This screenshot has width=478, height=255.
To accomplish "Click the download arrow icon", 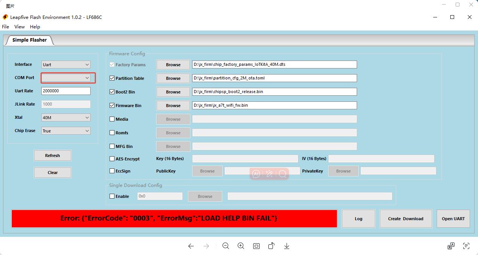I will point(287,246).
